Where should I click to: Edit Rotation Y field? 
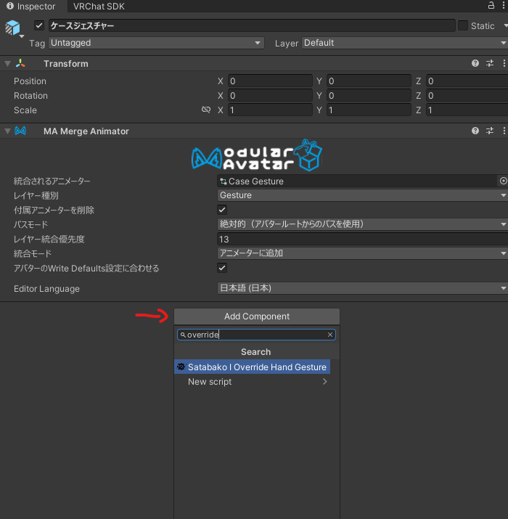click(x=369, y=96)
